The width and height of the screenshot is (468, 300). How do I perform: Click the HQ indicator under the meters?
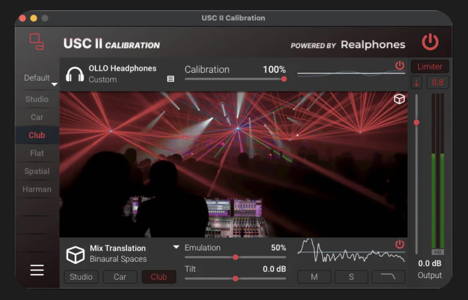(438, 252)
